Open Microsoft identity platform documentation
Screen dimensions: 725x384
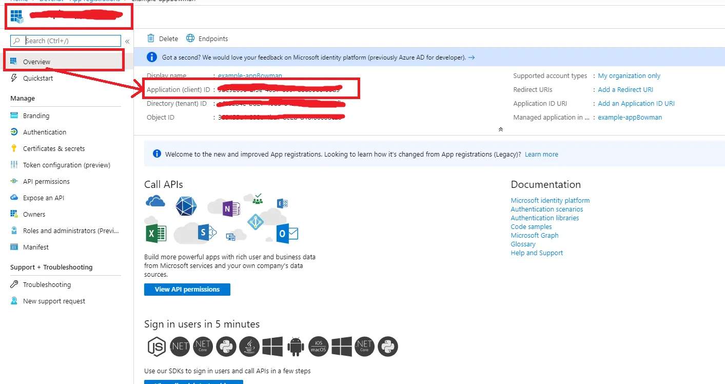point(550,200)
